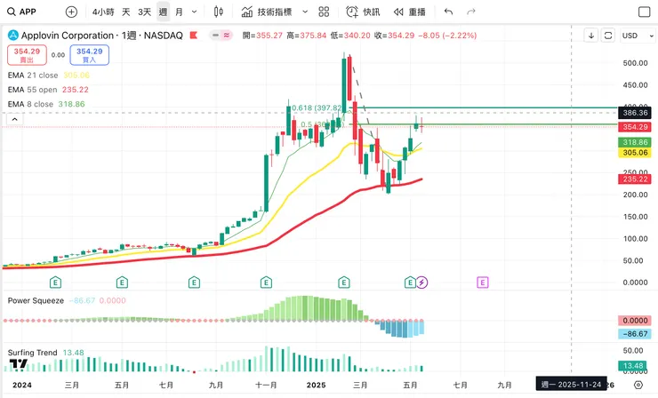Click the 354.29 買入 buy button
The height and width of the screenshot is (398, 658).
pos(90,55)
